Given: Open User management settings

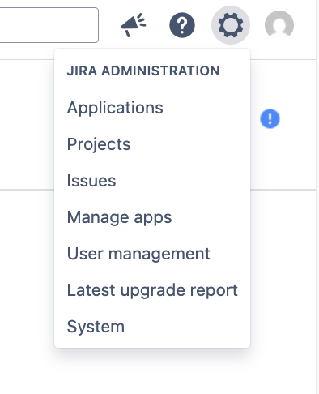Looking at the screenshot, I should (x=152, y=254).
